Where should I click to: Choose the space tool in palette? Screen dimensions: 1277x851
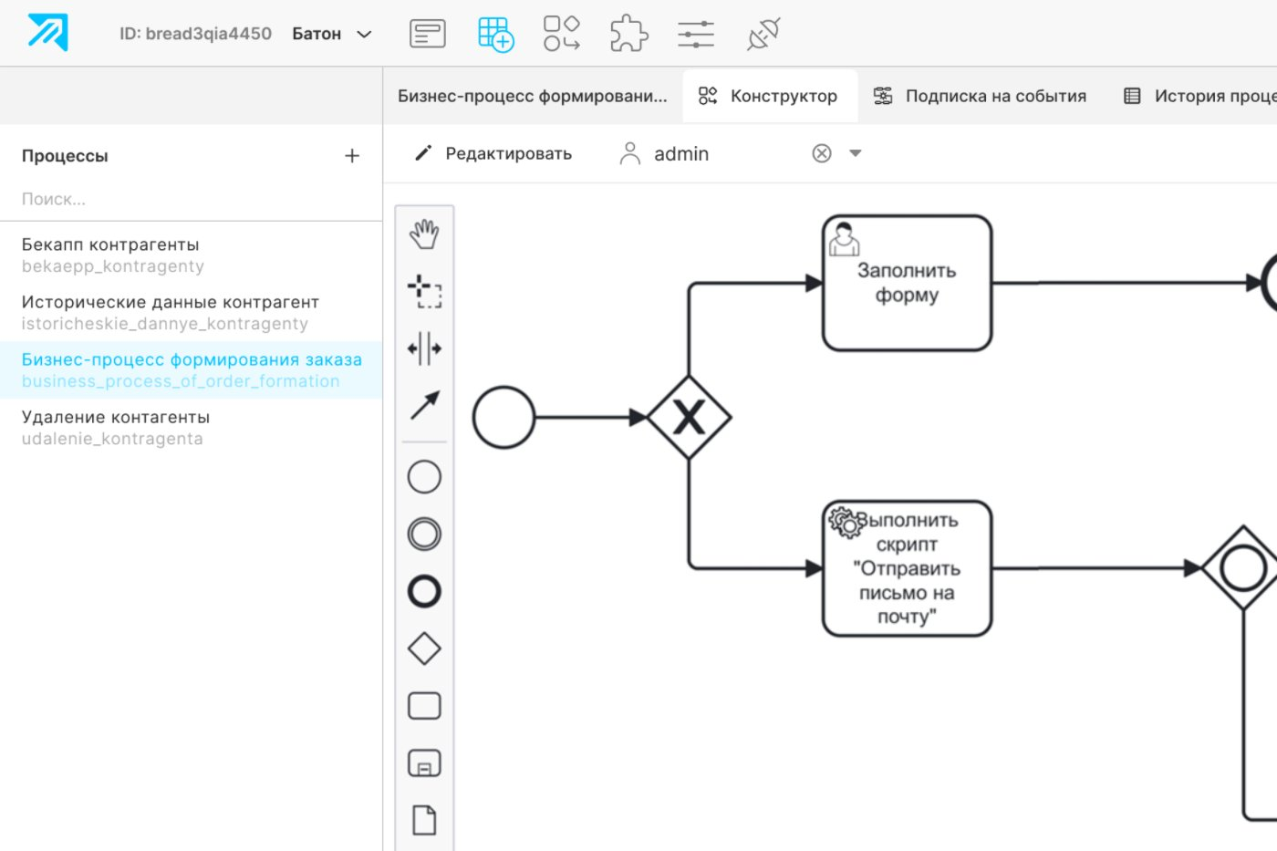424,348
